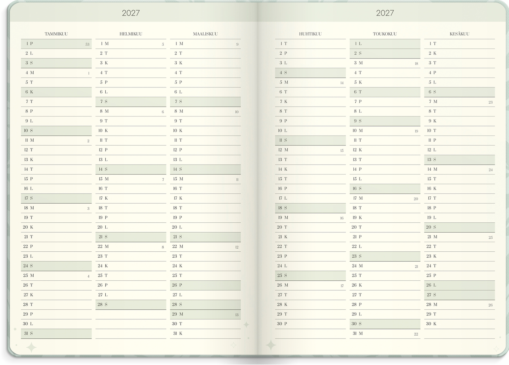Select the 1 L shaded row in Toukokuu

(x=385, y=44)
